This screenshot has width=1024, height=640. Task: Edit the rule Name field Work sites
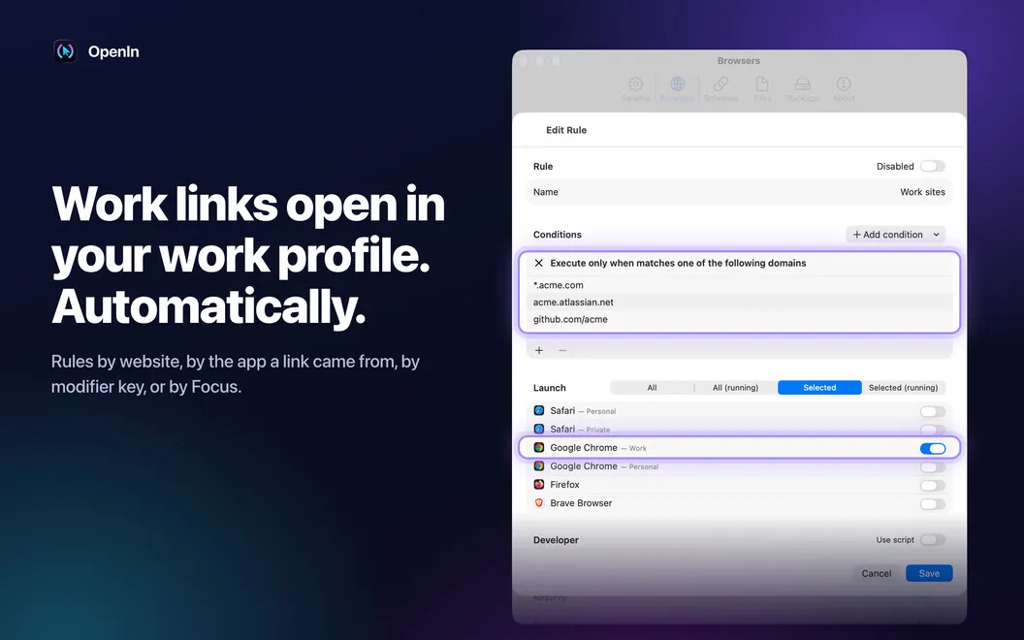pyautogui.click(x=739, y=192)
